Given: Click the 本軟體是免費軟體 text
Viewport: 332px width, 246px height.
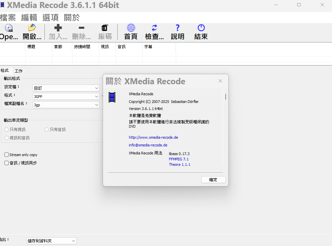Looking at the screenshot, I should (145, 116).
